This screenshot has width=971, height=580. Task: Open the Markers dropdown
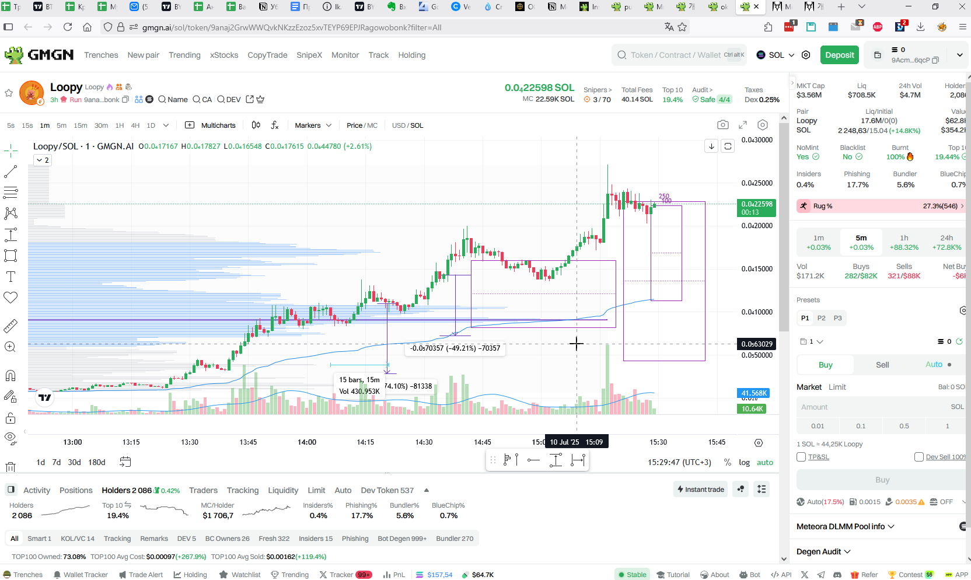(313, 125)
